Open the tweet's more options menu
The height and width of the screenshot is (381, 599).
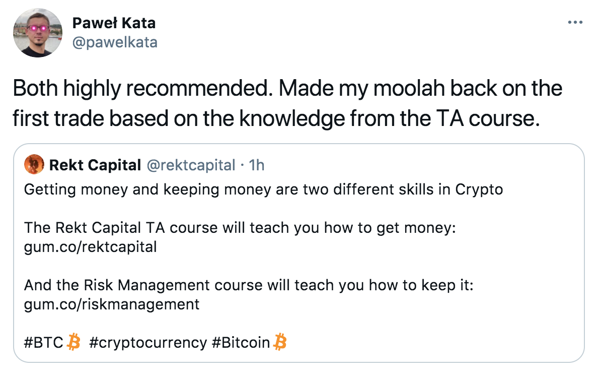pyautogui.click(x=575, y=23)
